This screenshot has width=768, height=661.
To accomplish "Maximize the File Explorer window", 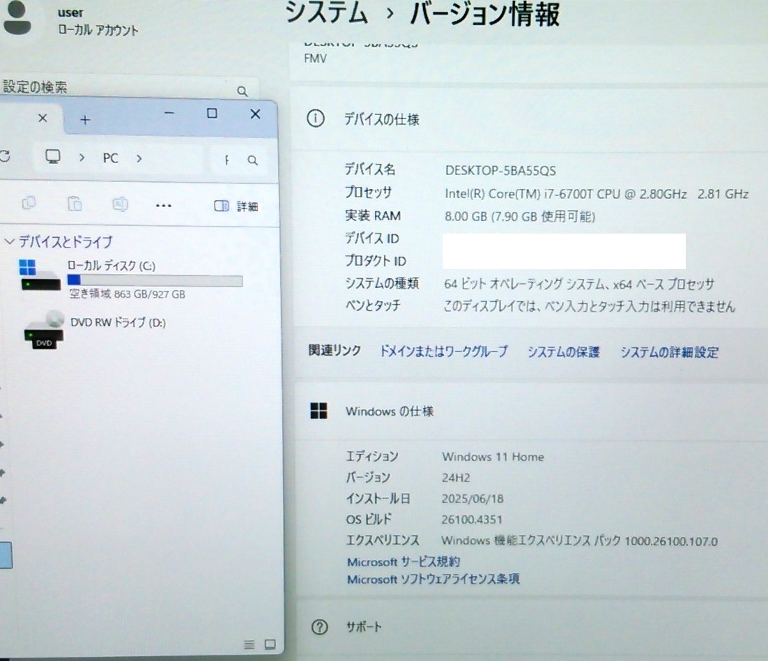I will [212, 114].
